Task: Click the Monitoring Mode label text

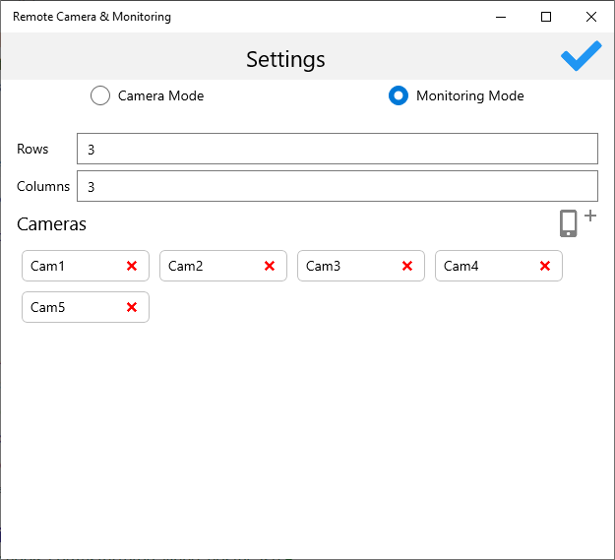Action: [x=469, y=95]
